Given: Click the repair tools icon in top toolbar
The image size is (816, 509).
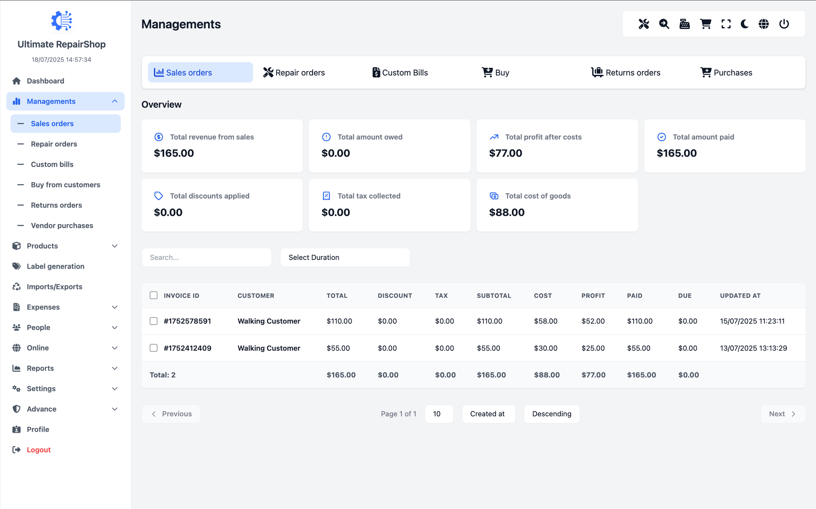Looking at the screenshot, I should [x=644, y=24].
